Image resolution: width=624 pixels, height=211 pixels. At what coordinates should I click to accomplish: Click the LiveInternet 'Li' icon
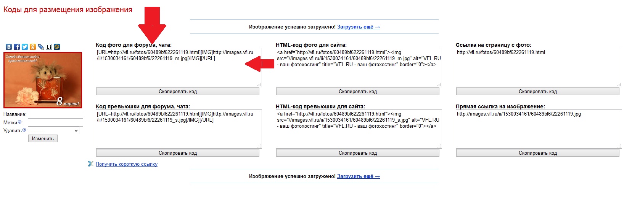(49, 47)
